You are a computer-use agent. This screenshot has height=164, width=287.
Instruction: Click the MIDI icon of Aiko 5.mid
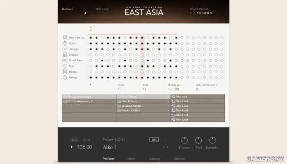(173, 115)
